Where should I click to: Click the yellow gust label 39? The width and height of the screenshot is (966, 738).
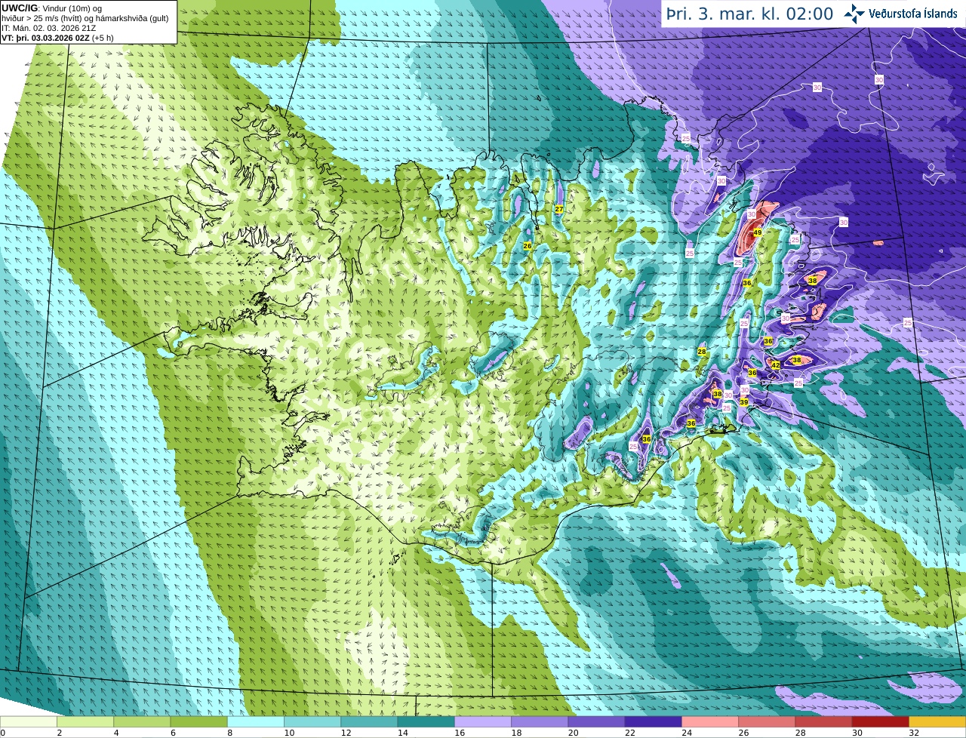743,402
